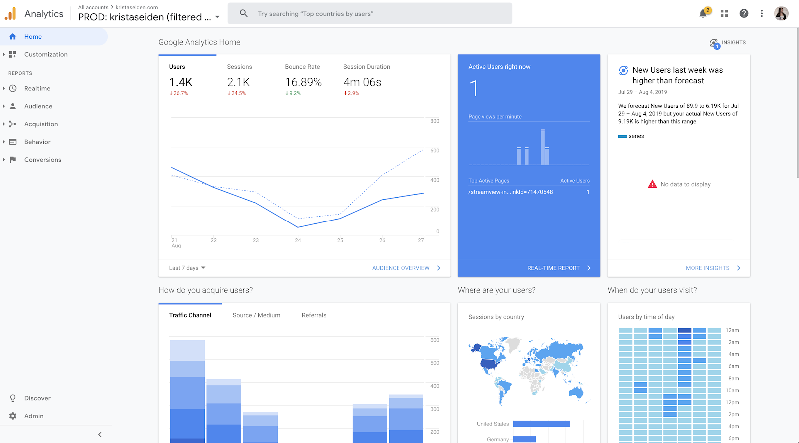Click the Analytics logo
The height and width of the screenshot is (443, 799).
pyautogui.click(x=10, y=14)
